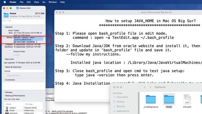Click the 321.2 MB size value

[x=39, y=13]
